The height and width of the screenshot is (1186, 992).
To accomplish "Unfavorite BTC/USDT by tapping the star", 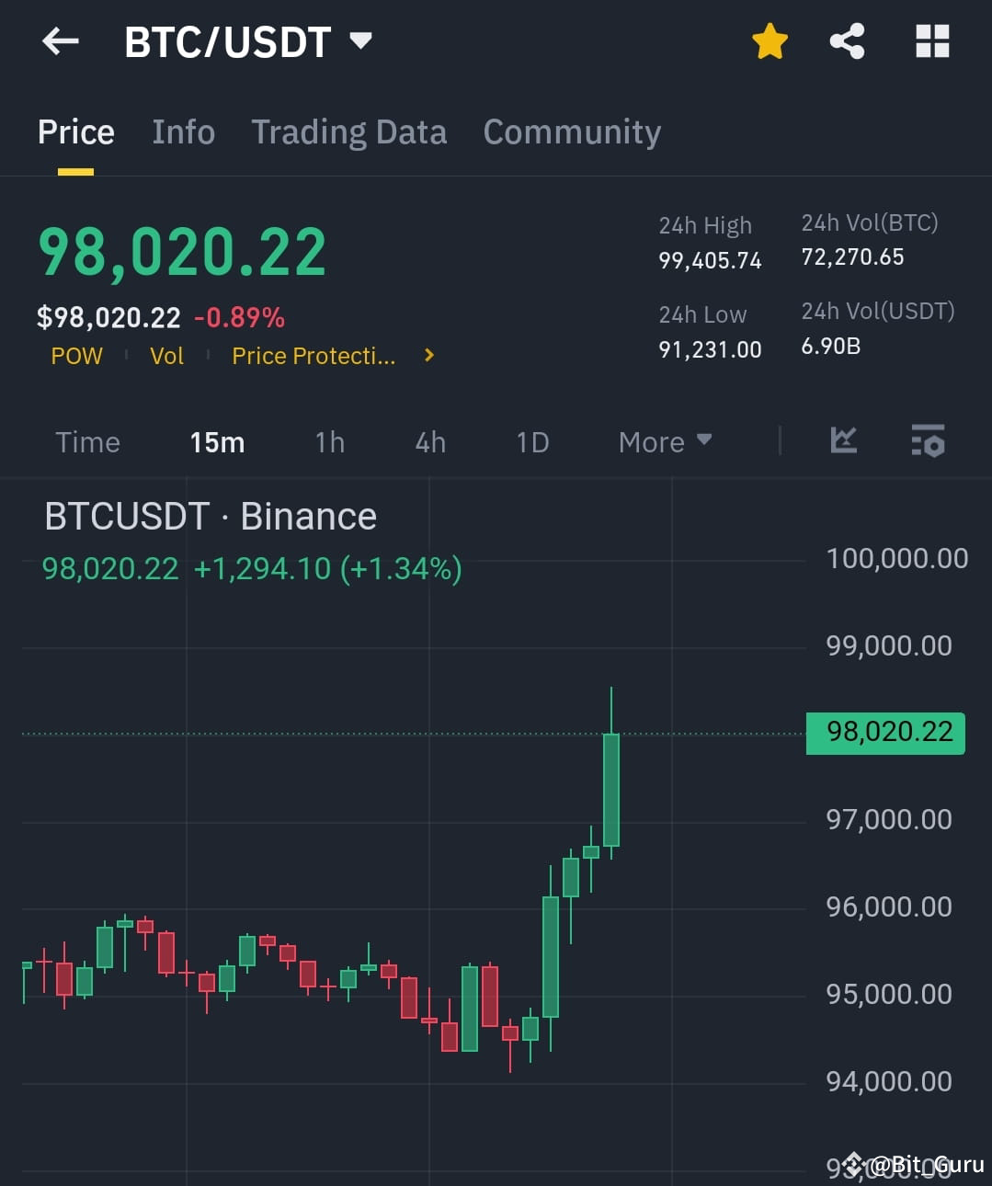I will pyautogui.click(x=770, y=41).
